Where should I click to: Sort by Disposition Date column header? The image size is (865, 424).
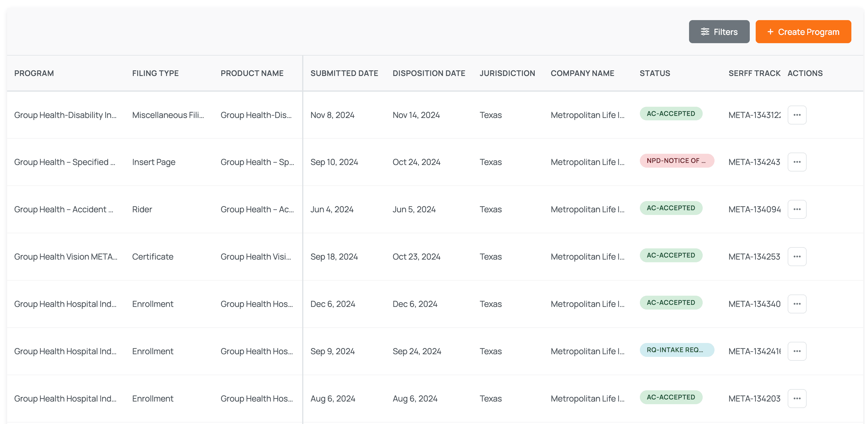(429, 73)
